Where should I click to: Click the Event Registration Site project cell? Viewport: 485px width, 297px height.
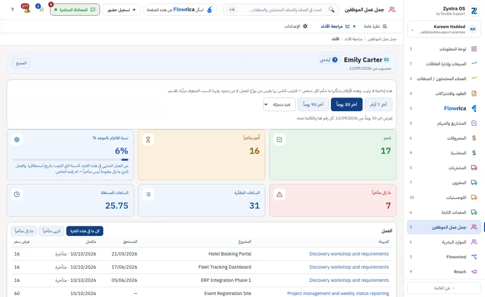point(228,293)
